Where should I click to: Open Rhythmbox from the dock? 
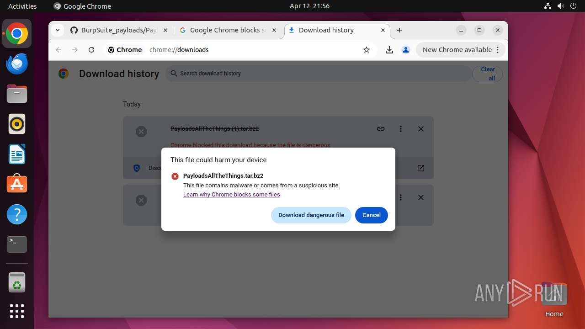tap(17, 124)
